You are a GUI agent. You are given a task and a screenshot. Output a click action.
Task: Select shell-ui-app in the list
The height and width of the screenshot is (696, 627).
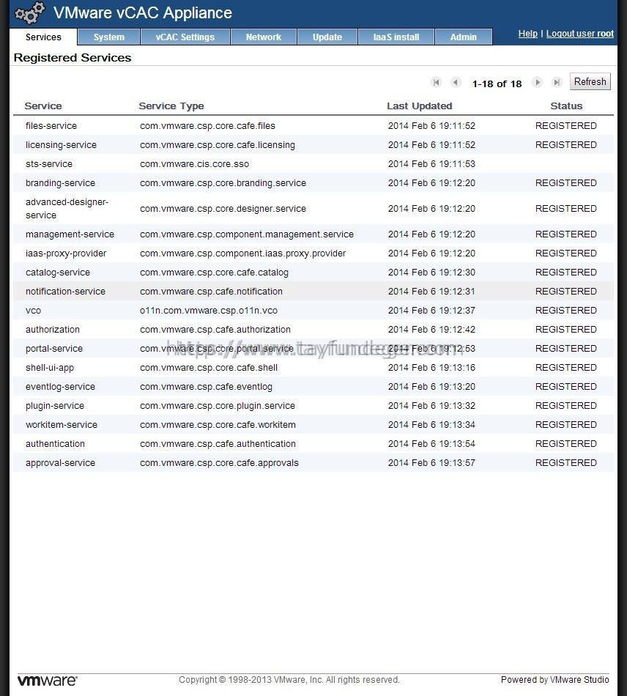50,368
